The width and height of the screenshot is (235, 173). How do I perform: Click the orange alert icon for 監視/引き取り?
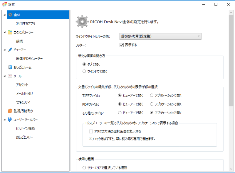[10, 111]
